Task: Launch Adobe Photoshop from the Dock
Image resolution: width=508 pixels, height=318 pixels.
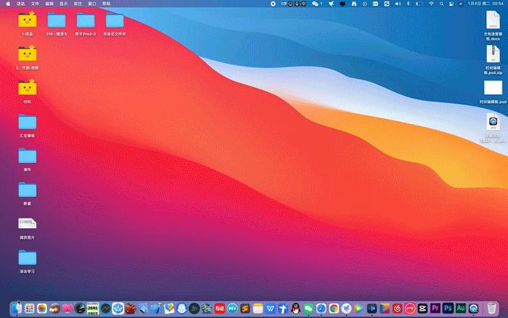Action: tap(448, 308)
